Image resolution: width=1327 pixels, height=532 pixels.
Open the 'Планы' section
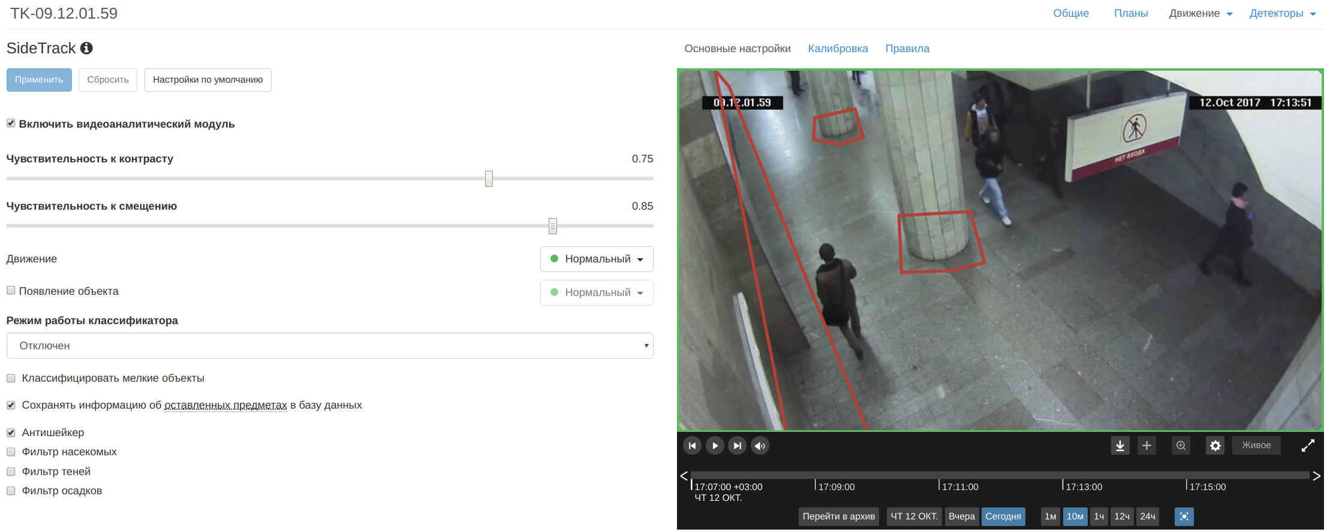pos(1131,13)
